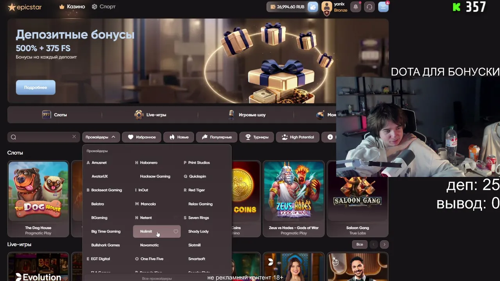The image size is (500, 281).
Task: Open the Турниры filter
Action: 256,137
